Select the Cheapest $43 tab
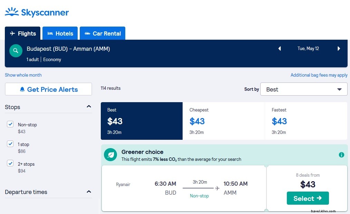 pyautogui.click(x=224, y=121)
